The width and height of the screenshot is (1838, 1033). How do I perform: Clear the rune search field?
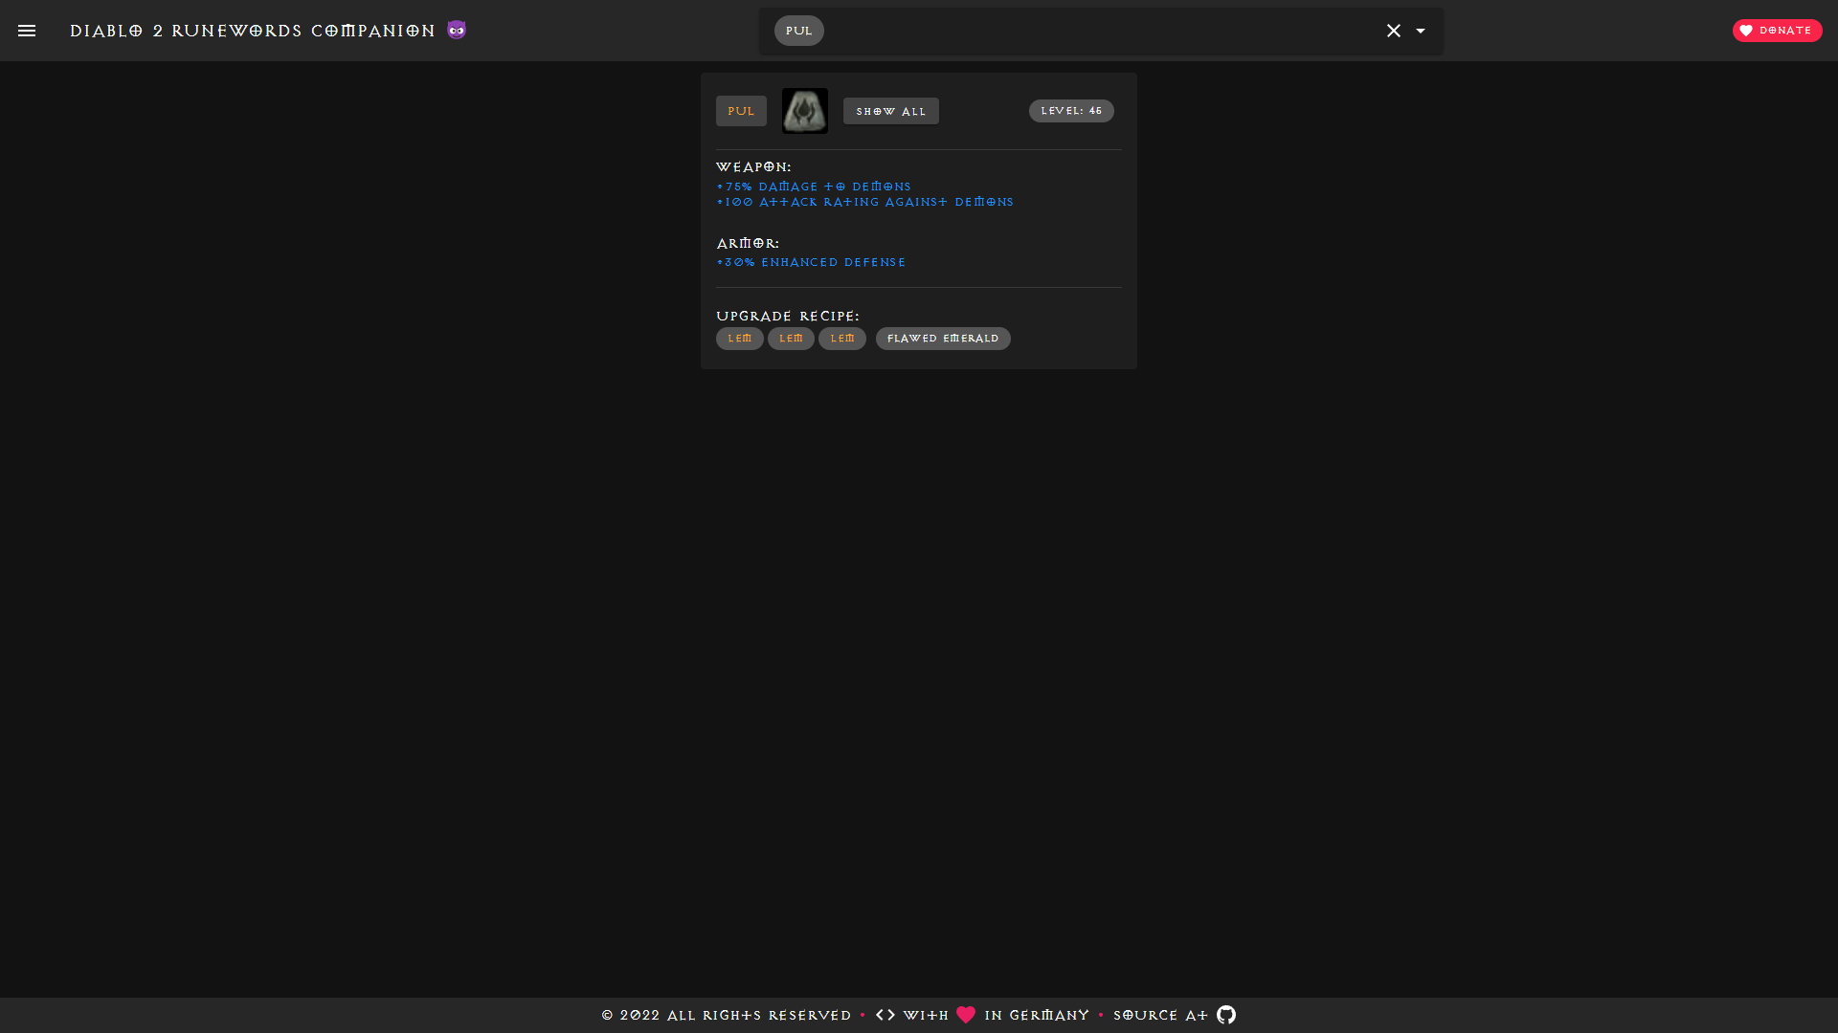click(x=1394, y=31)
